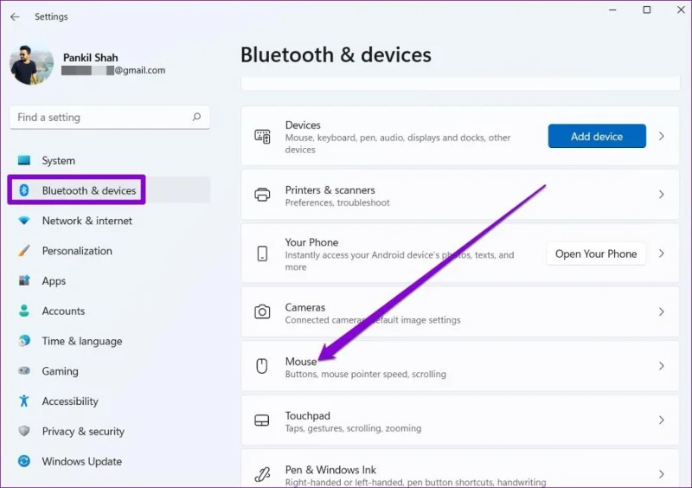This screenshot has width=692, height=488.
Task: Click the Find a setting search box
Action: coord(110,117)
